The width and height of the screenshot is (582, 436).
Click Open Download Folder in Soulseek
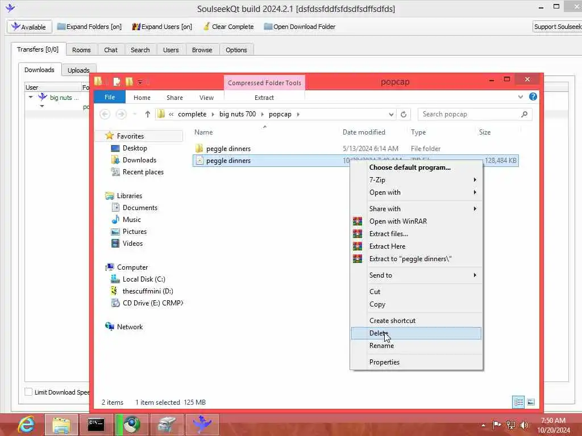300,27
